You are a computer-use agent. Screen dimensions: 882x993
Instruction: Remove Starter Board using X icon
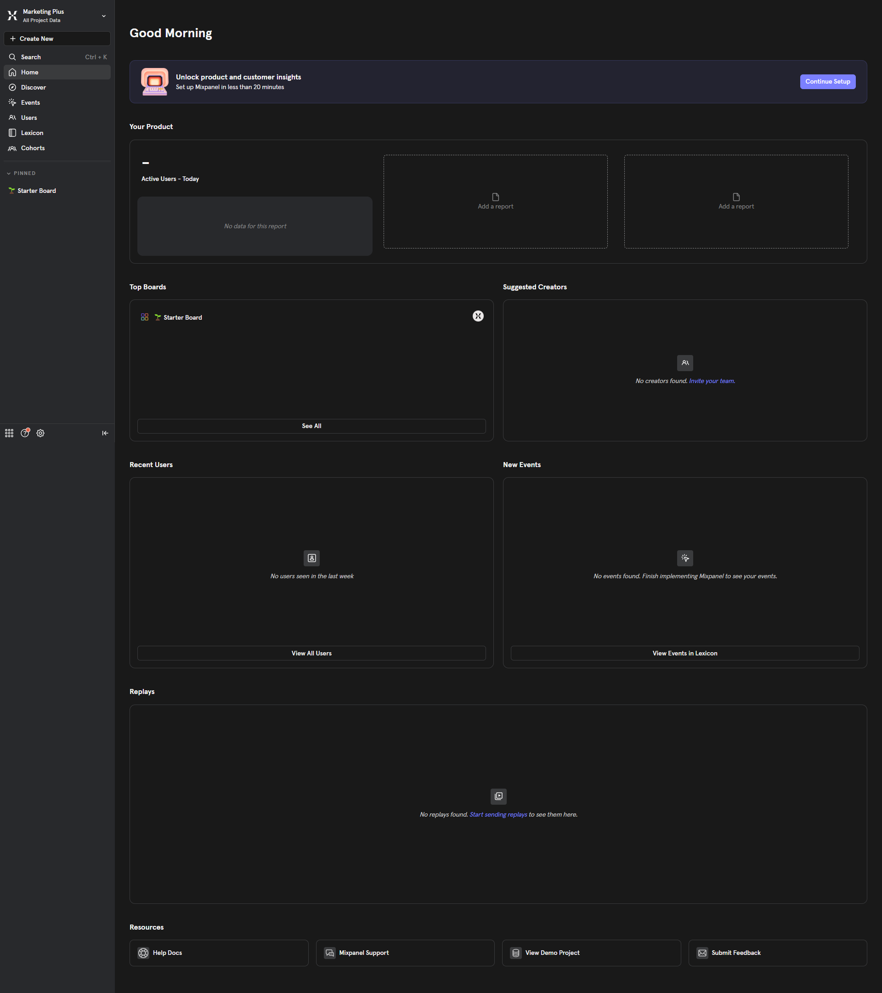[478, 316]
